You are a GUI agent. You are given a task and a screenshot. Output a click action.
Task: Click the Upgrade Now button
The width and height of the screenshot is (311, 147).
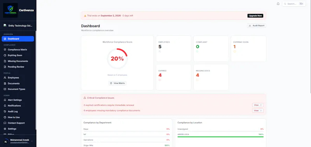tap(255, 16)
